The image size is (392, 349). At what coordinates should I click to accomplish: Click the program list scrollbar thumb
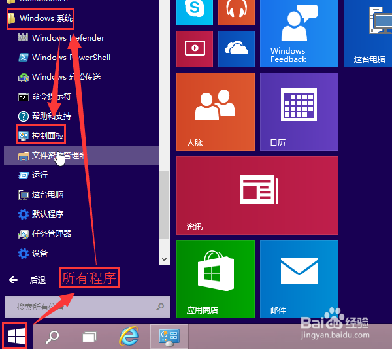164,205
